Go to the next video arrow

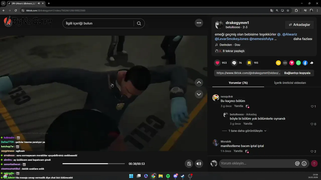tap(199, 94)
